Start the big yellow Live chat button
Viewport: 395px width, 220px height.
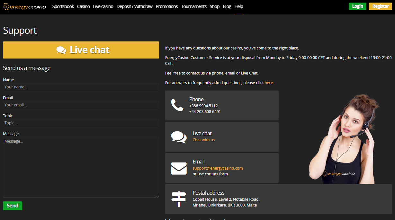(81, 50)
